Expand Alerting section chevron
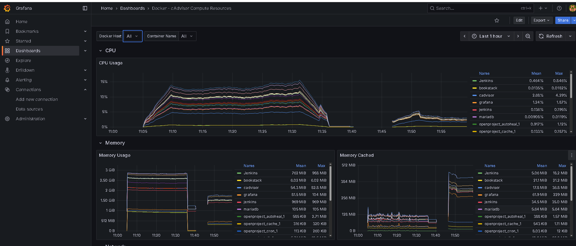The height and width of the screenshot is (246, 576). [85, 80]
